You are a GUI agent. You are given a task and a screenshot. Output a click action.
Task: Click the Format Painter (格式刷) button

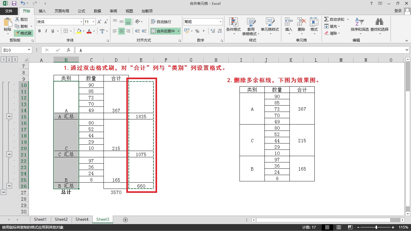click(x=23, y=33)
